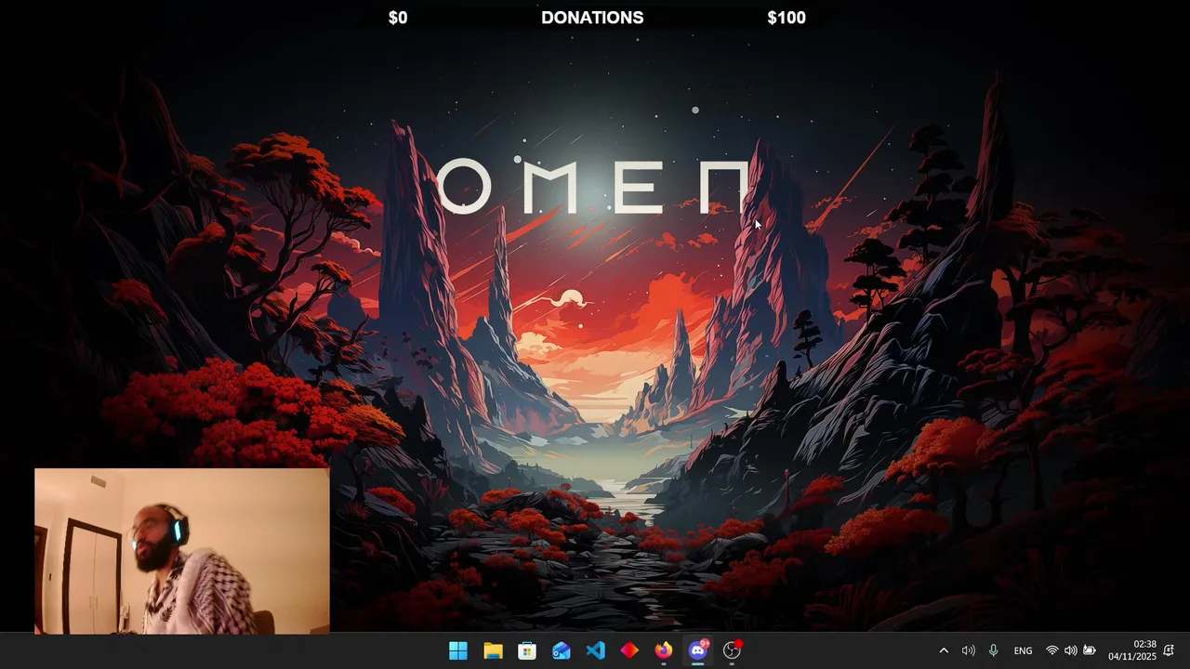Launch Microsoft Store from the taskbar
Image resolution: width=1190 pixels, height=669 pixels.
coord(527,650)
